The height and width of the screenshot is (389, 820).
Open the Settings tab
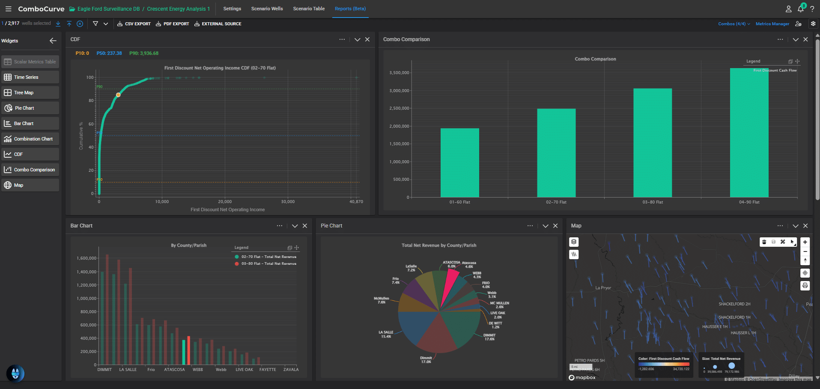232,9
